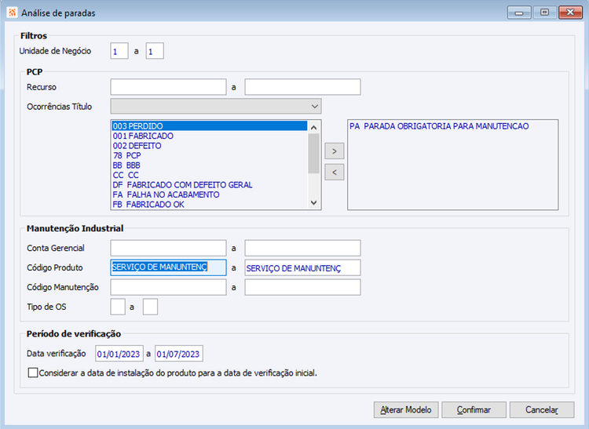This screenshot has width=589, height=429.
Task: Maximize the Análise de paradas window
Action: coord(544,13)
